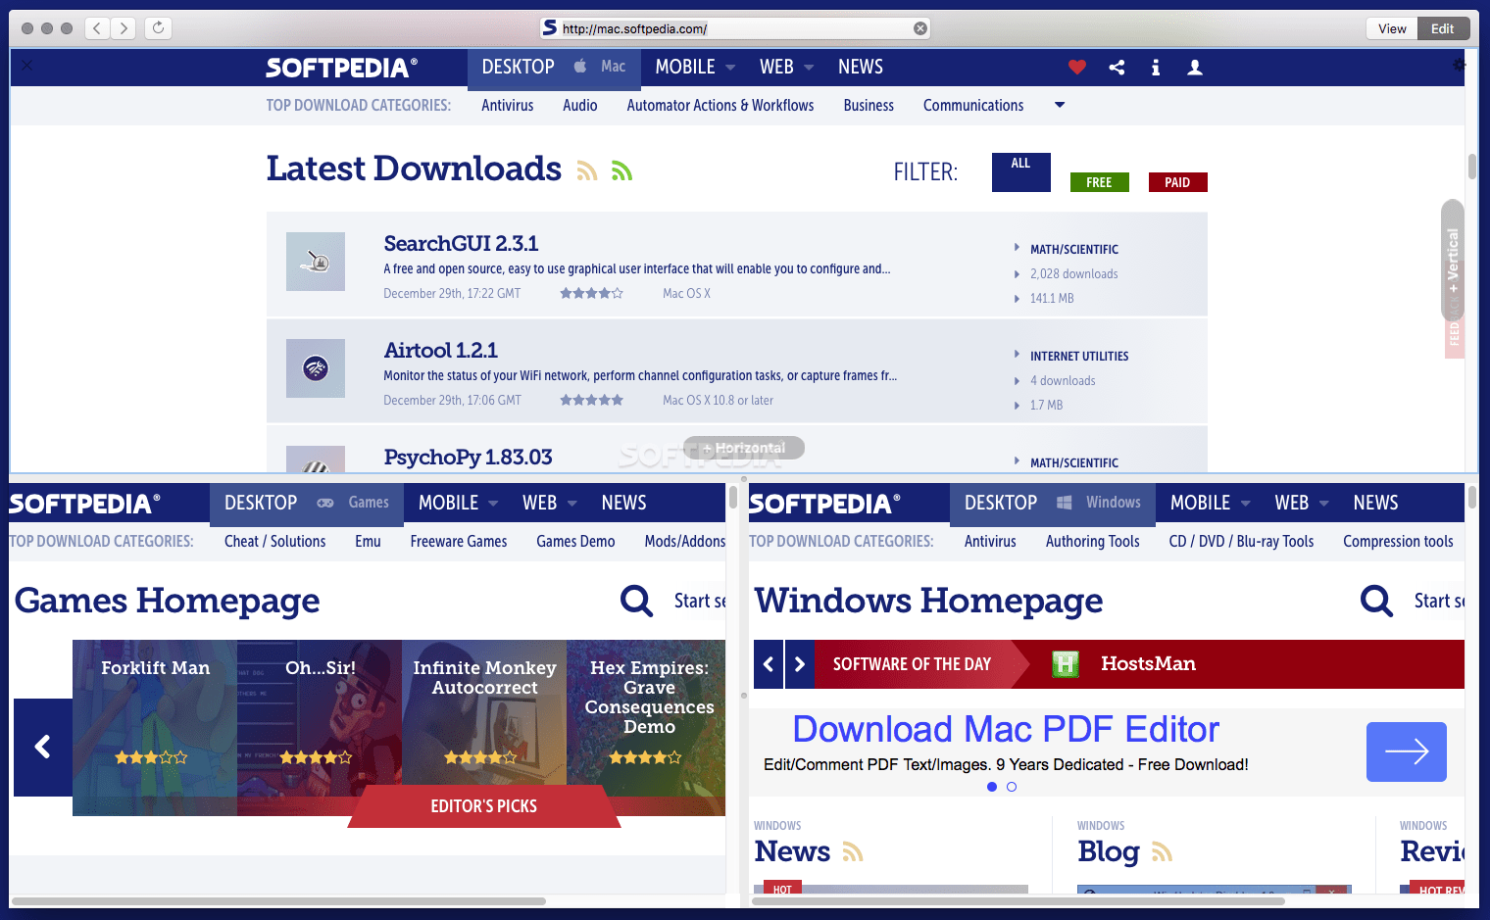Open the Airtool app thumbnail icon
The height and width of the screenshot is (920, 1490).
(x=316, y=368)
